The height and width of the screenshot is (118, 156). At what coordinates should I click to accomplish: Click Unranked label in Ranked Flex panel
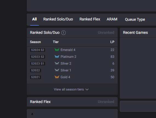click(106, 102)
